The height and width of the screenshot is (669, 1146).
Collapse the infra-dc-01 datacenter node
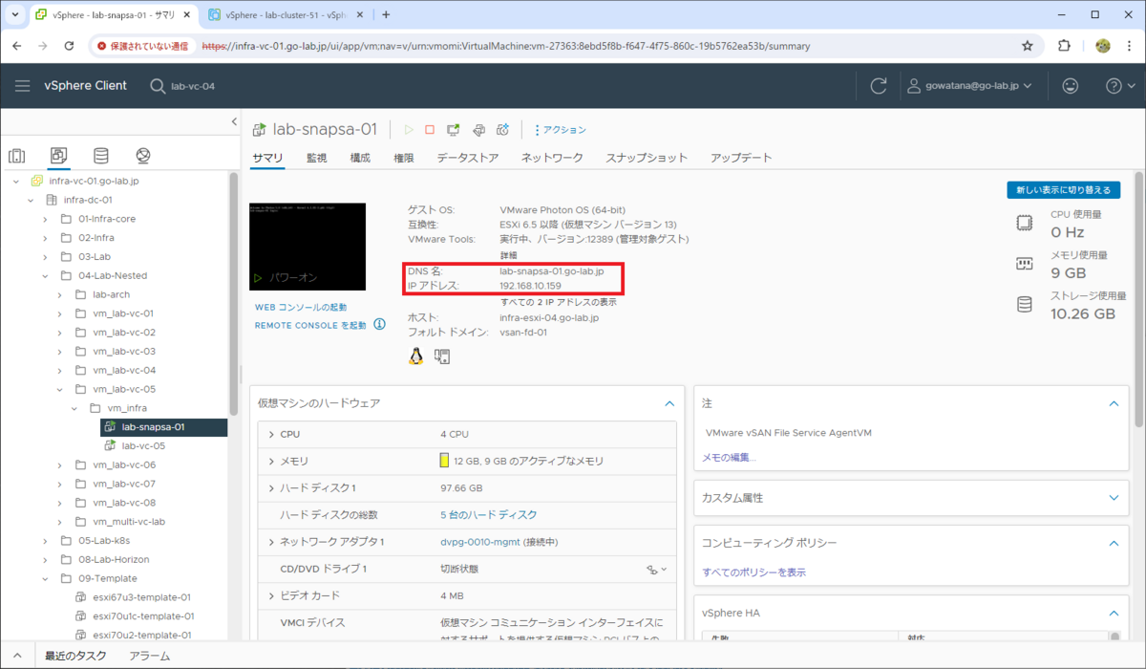(x=32, y=200)
